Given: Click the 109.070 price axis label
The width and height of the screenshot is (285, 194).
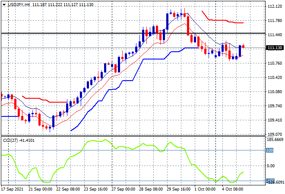Looking at the screenshot, I should [x=275, y=135].
